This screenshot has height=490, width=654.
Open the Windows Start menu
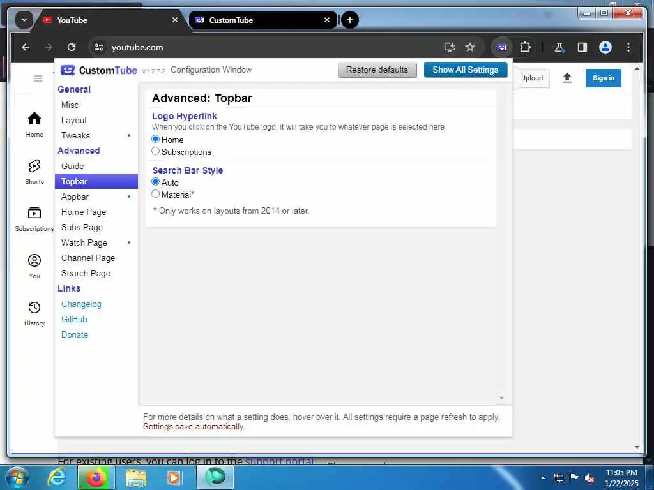click(17, 477)
